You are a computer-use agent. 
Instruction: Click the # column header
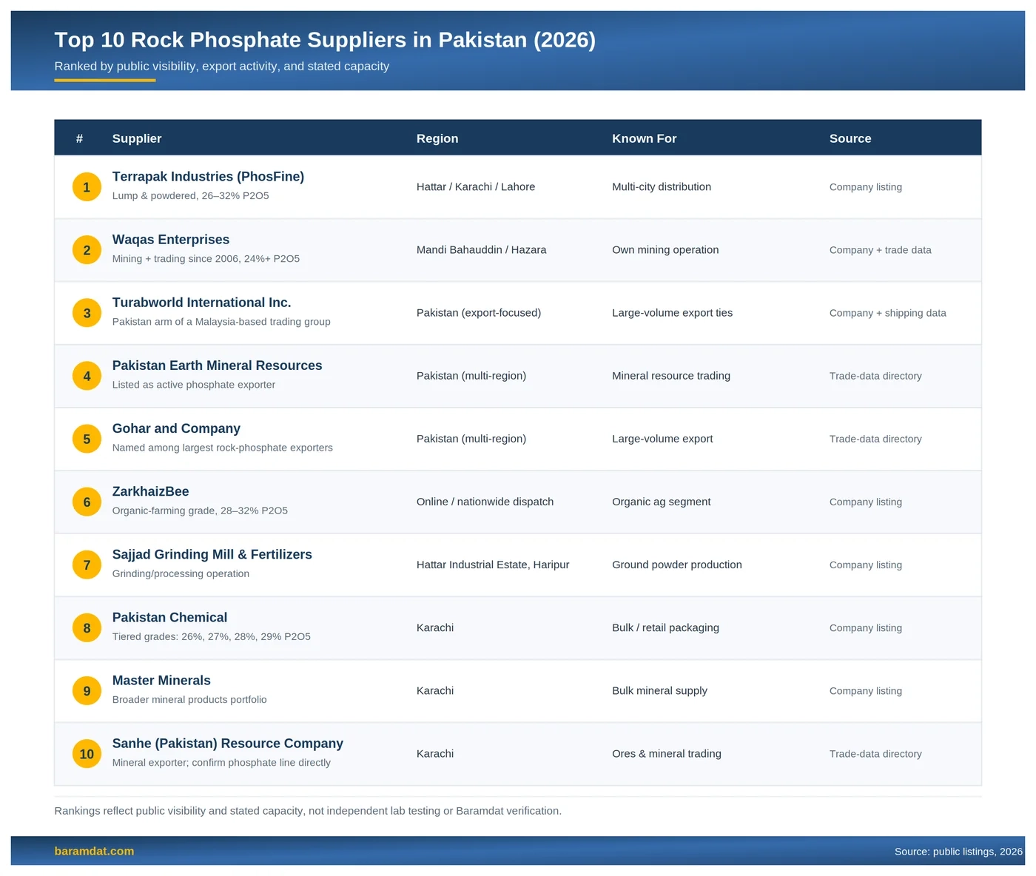click(x=79, y=138)
